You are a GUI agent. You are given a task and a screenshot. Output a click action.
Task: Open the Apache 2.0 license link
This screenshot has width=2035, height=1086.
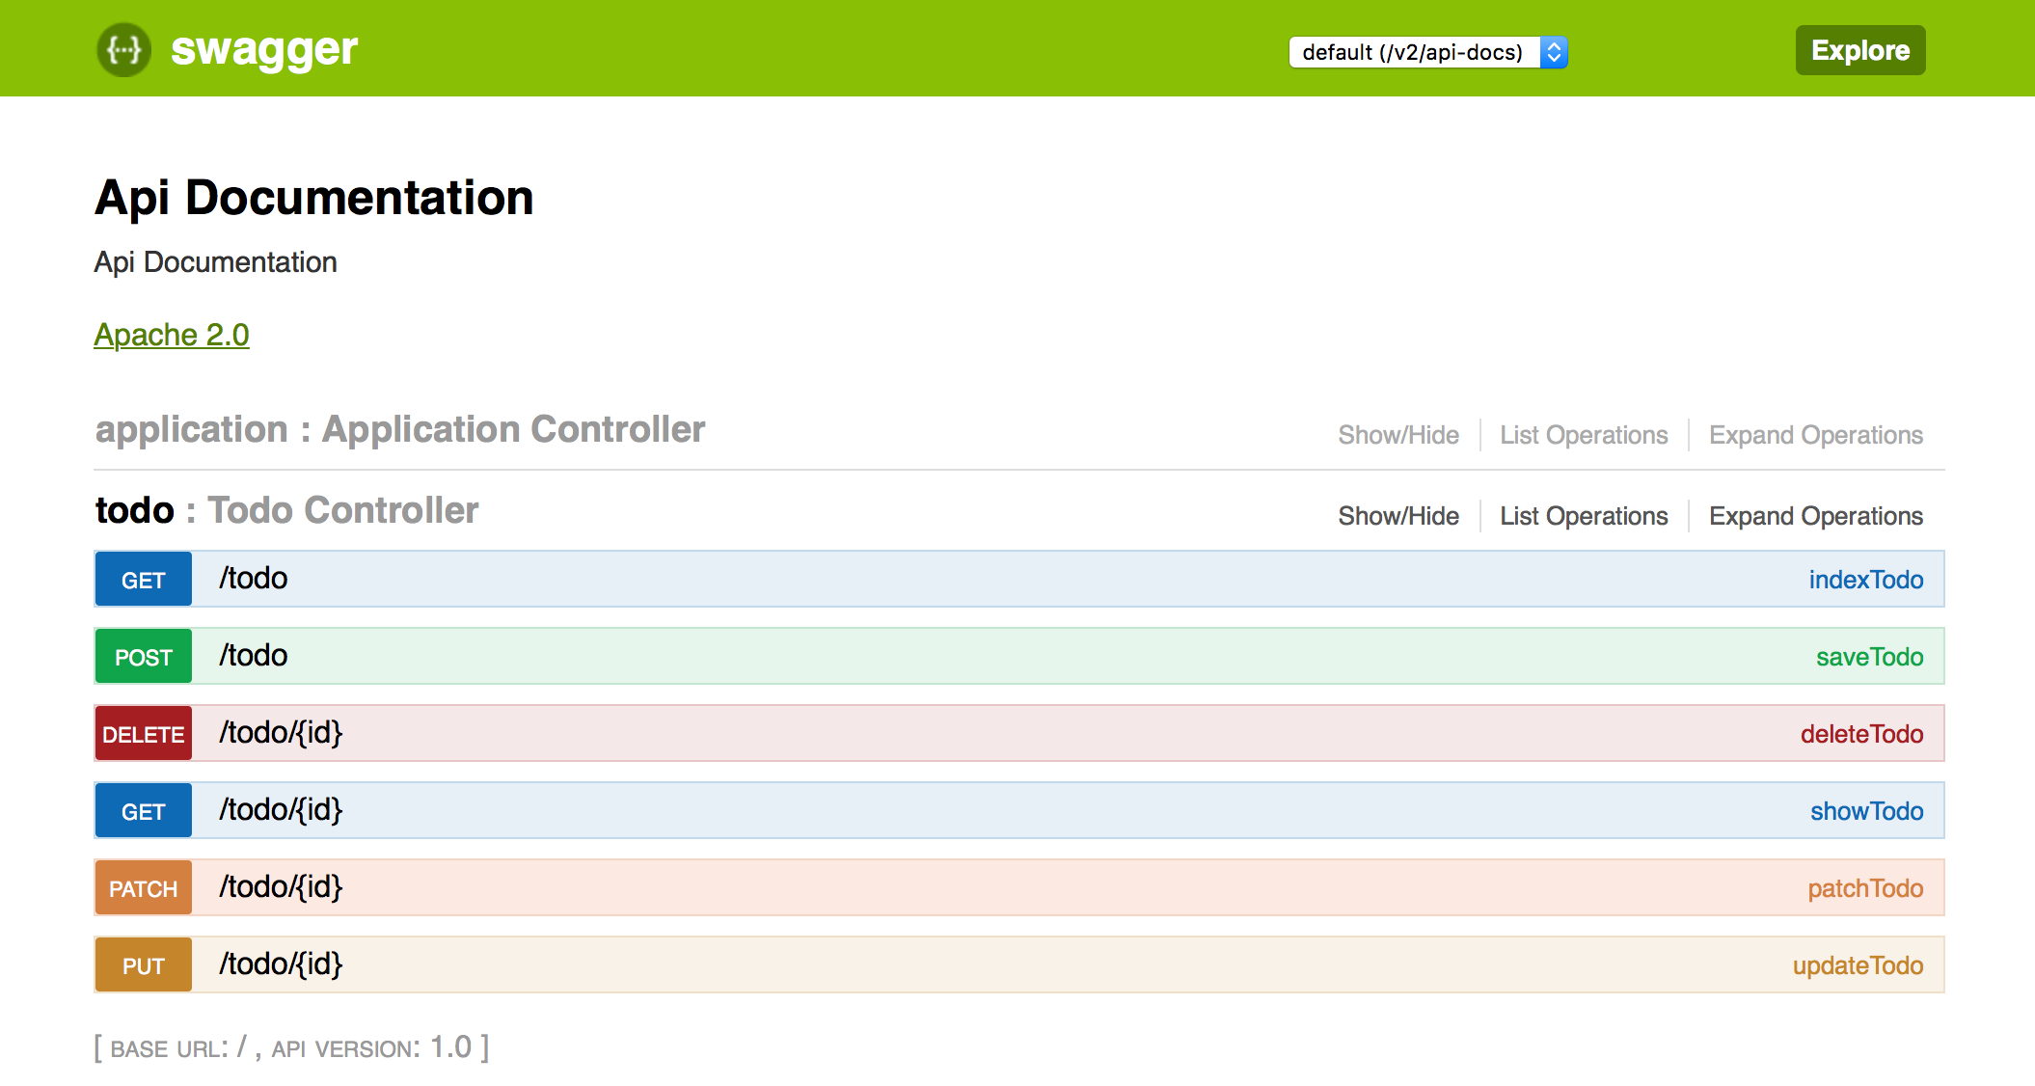[x=172, y=335]
